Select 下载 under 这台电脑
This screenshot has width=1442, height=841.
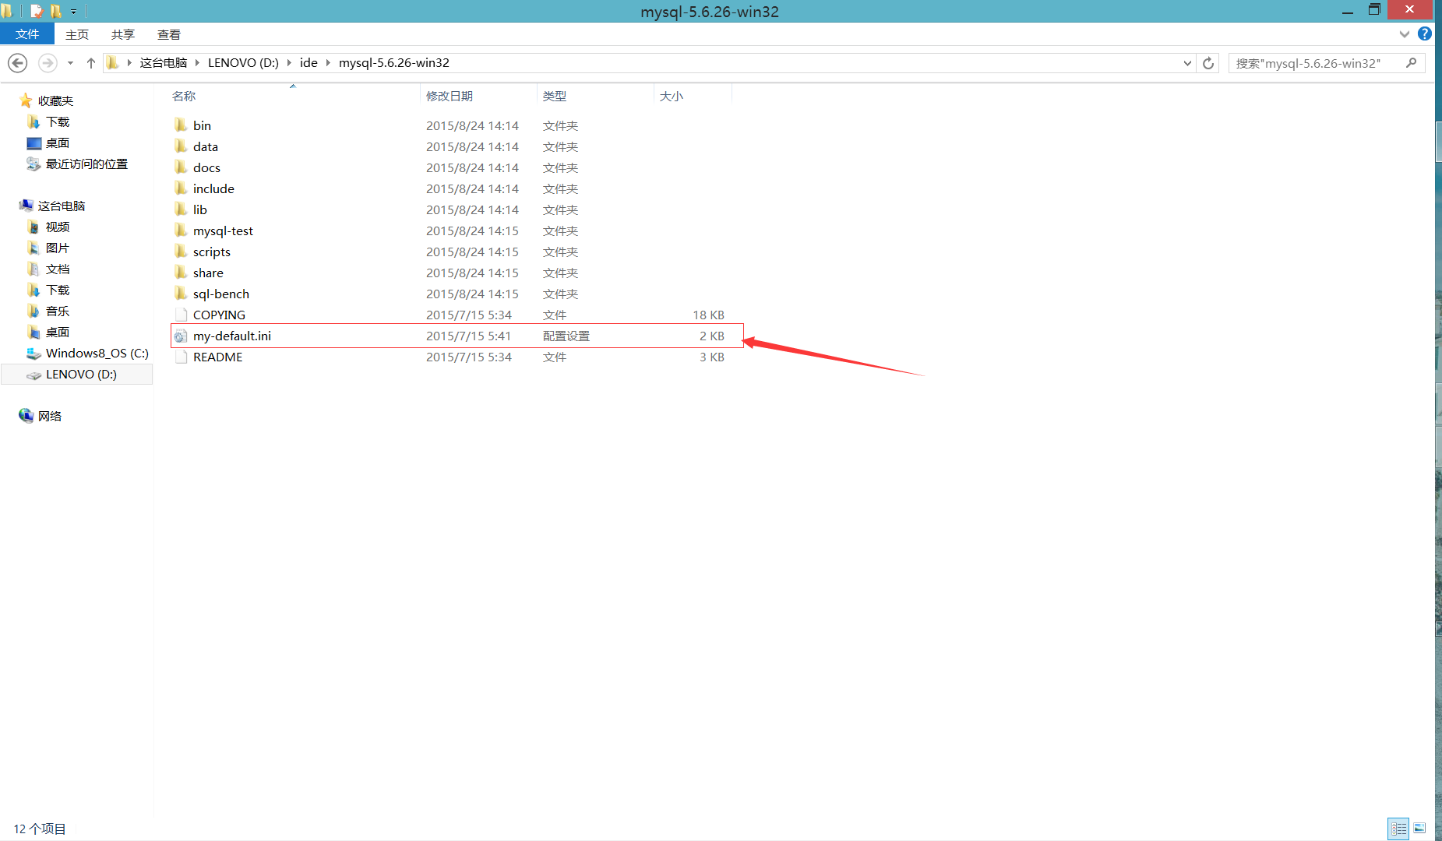click(x=58, y=290)
